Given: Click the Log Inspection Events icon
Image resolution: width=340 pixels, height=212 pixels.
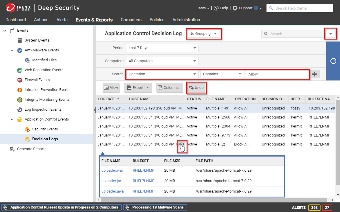Looking at the screenshot, I should [x=20, y=109].
